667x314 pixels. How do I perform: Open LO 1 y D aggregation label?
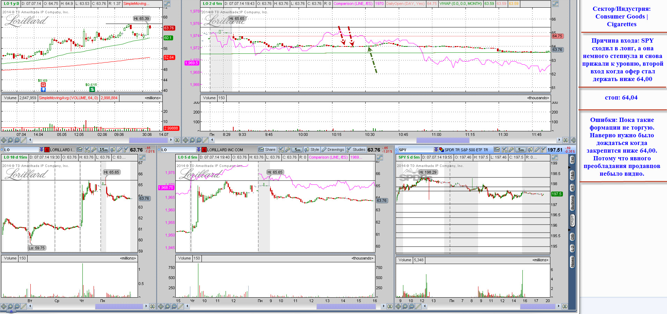pos(12,4)
